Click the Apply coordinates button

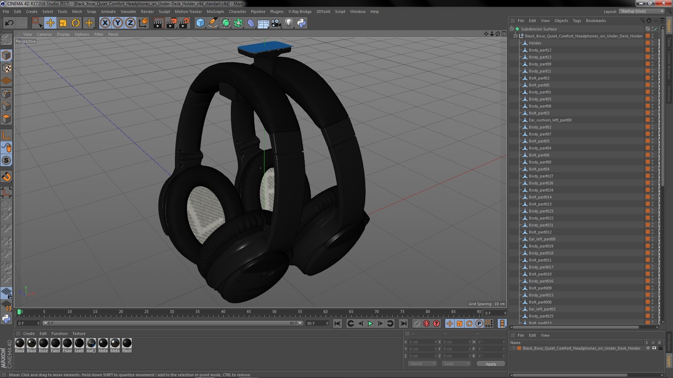491,364
